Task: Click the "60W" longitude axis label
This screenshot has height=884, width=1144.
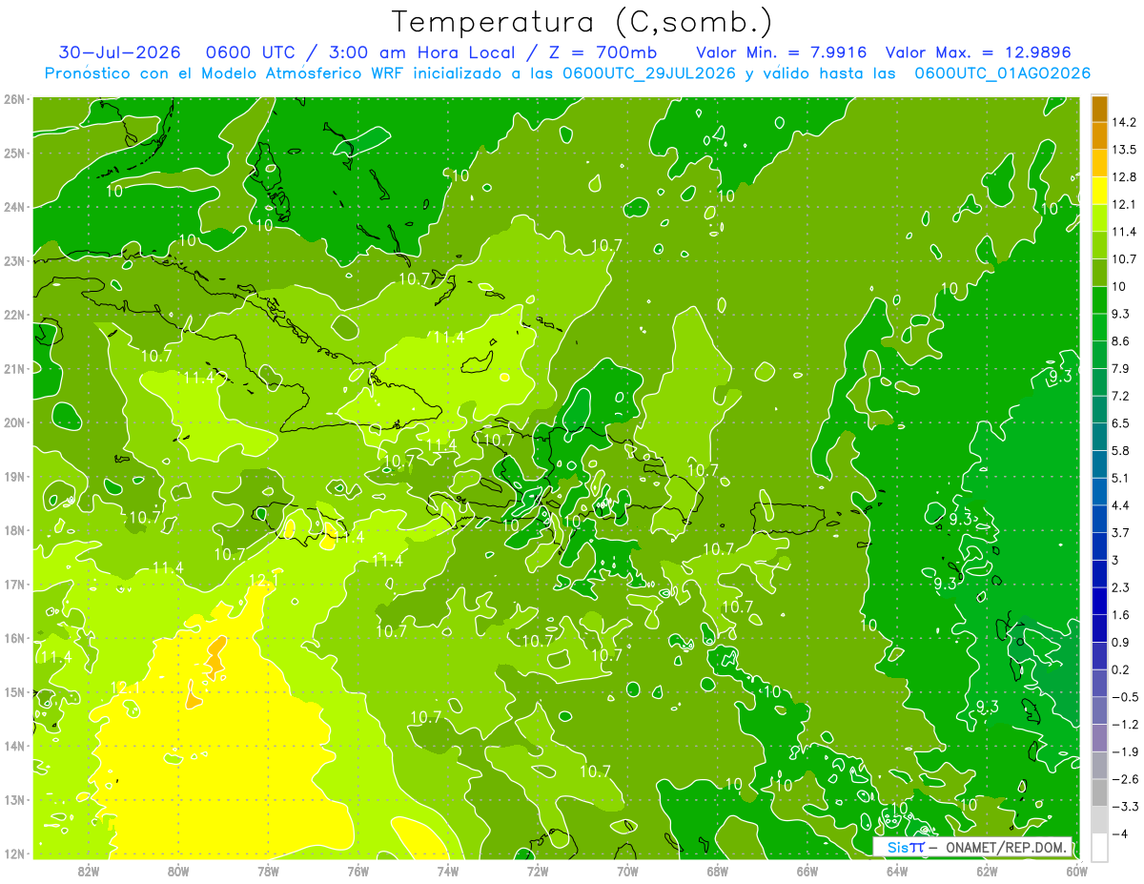Action: (1077, 871)
